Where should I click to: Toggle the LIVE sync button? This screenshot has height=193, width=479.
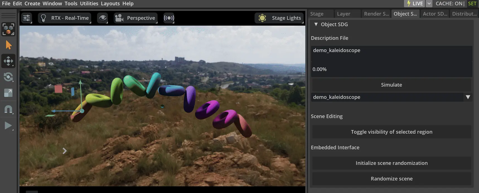click(414, 4)
